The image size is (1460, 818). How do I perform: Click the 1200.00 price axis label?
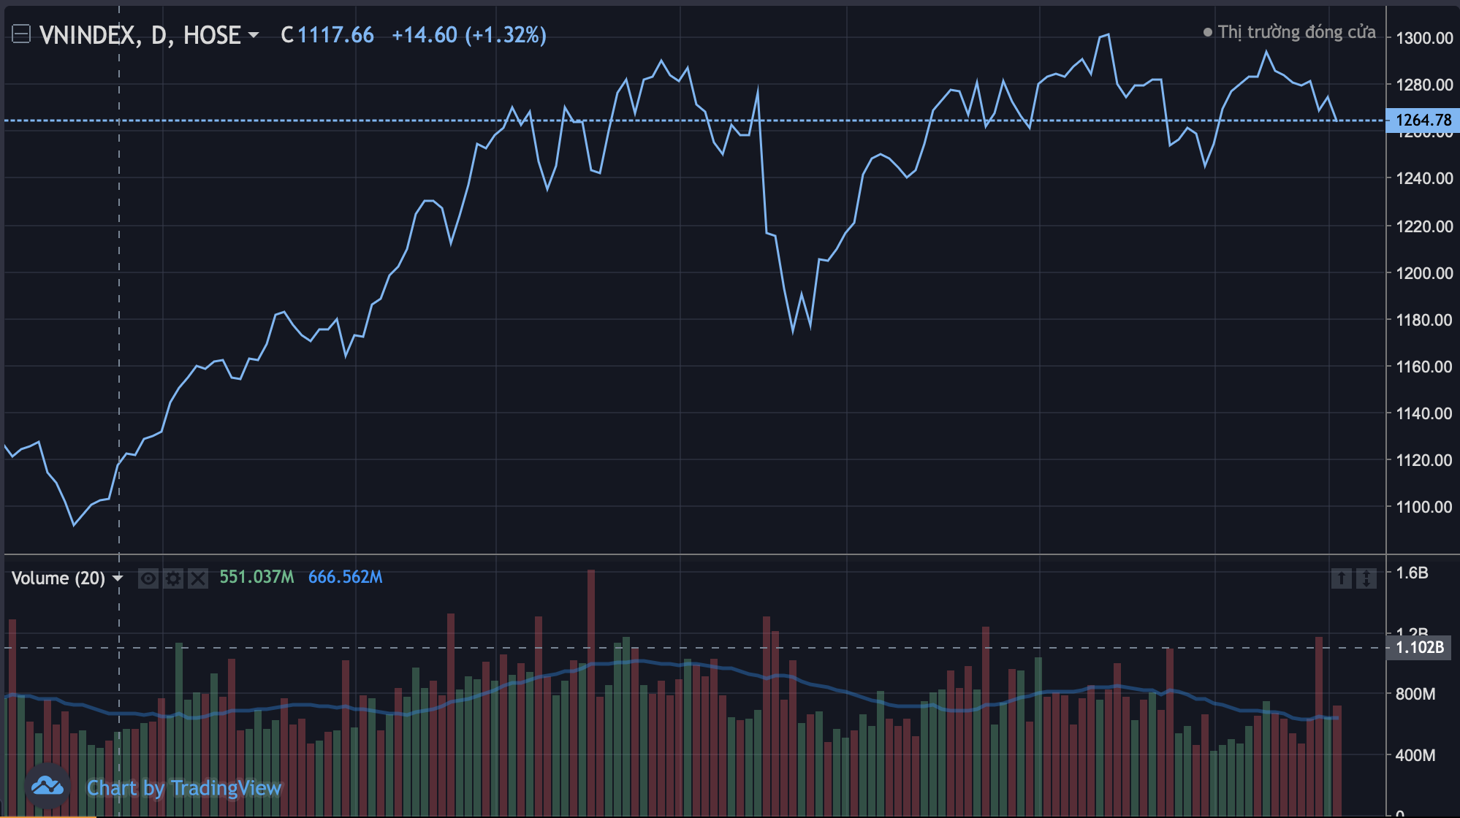[1424, 273]
